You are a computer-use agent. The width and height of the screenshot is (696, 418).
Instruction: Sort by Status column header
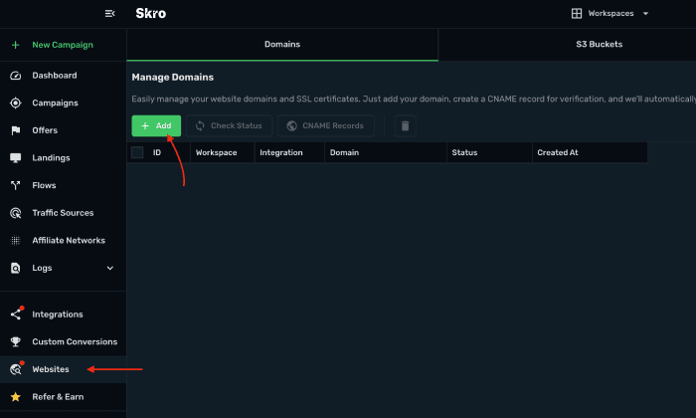point(464,153)
